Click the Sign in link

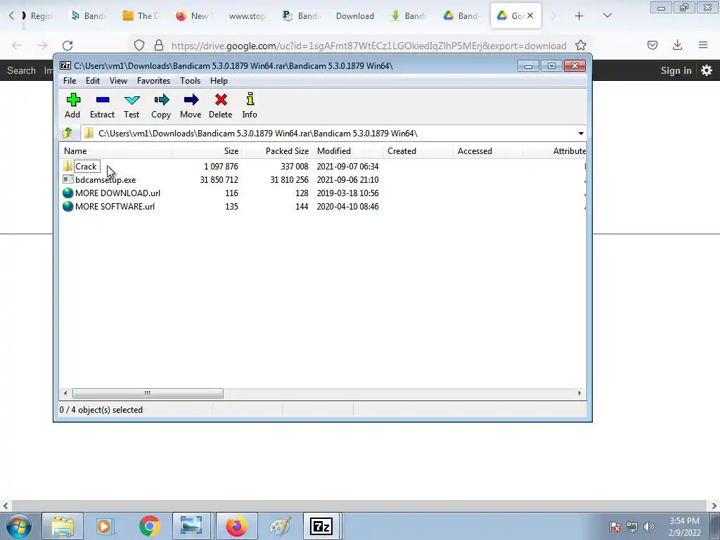pyautogui.click(x=676, y=70)
